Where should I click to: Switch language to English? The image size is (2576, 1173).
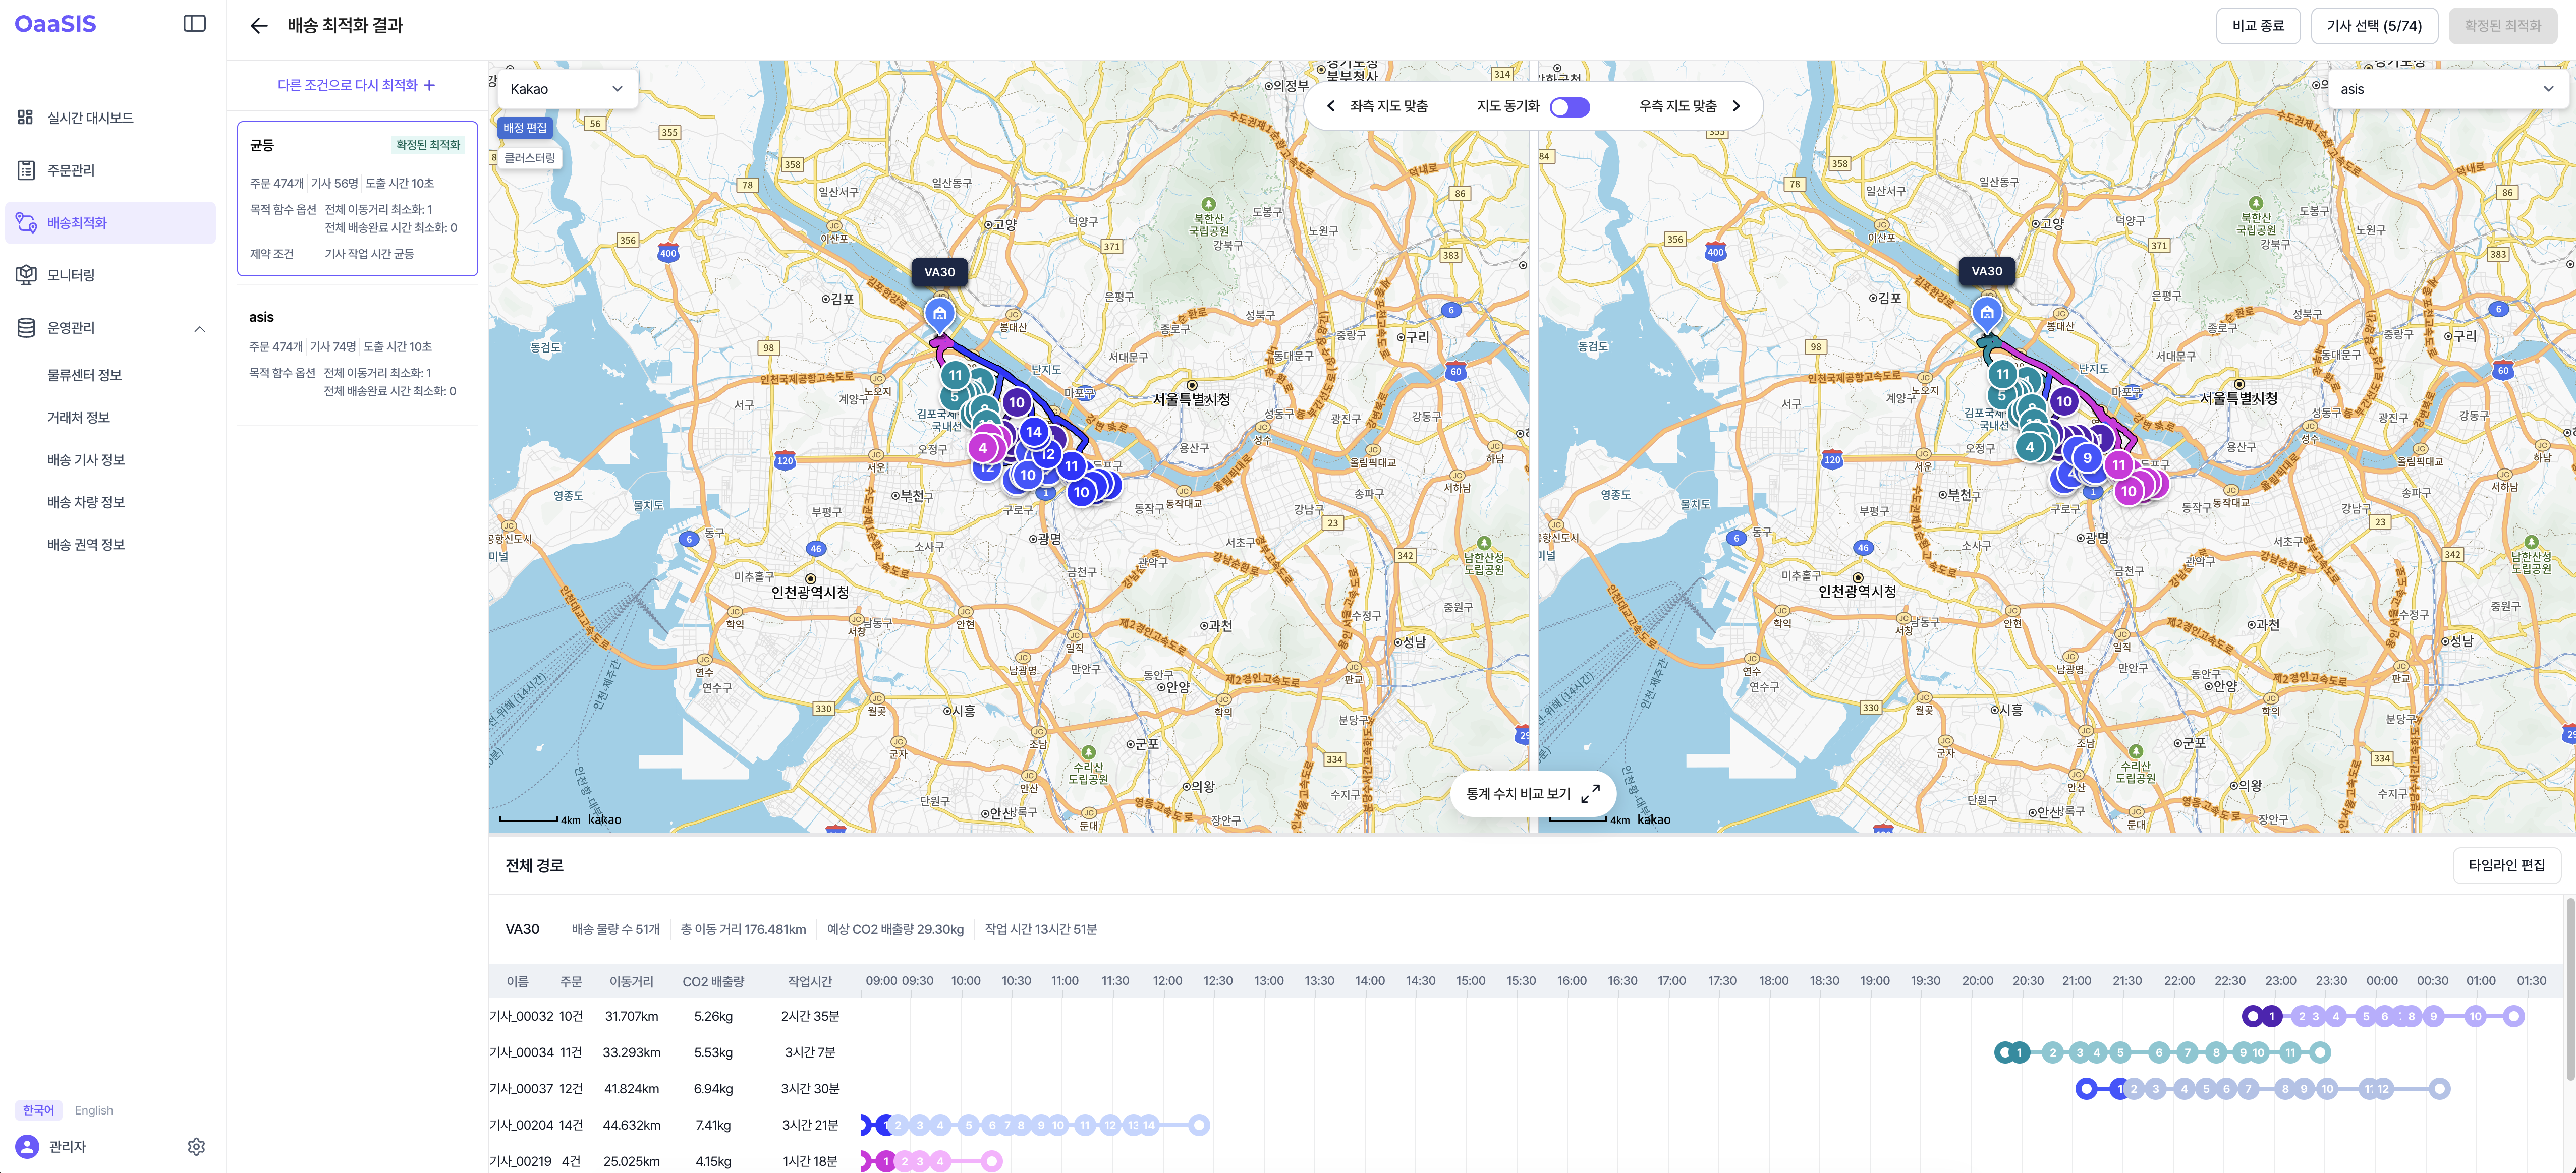click(x=94, y=1110)
